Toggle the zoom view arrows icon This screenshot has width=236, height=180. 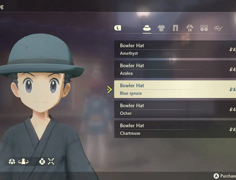(x=51, y=161)
